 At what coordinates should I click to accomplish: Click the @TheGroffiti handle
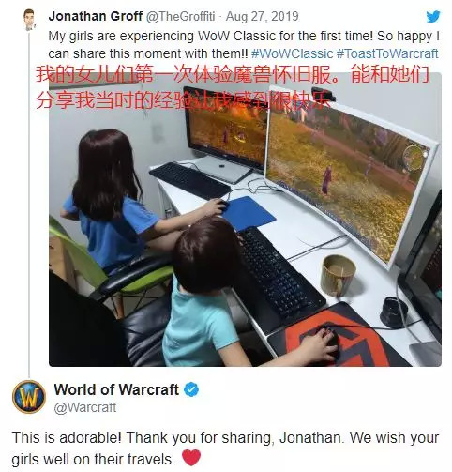click(180, 16)
